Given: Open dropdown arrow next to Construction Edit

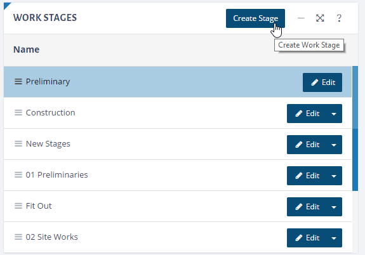Looking at the screenshot, I should (334, 114).
